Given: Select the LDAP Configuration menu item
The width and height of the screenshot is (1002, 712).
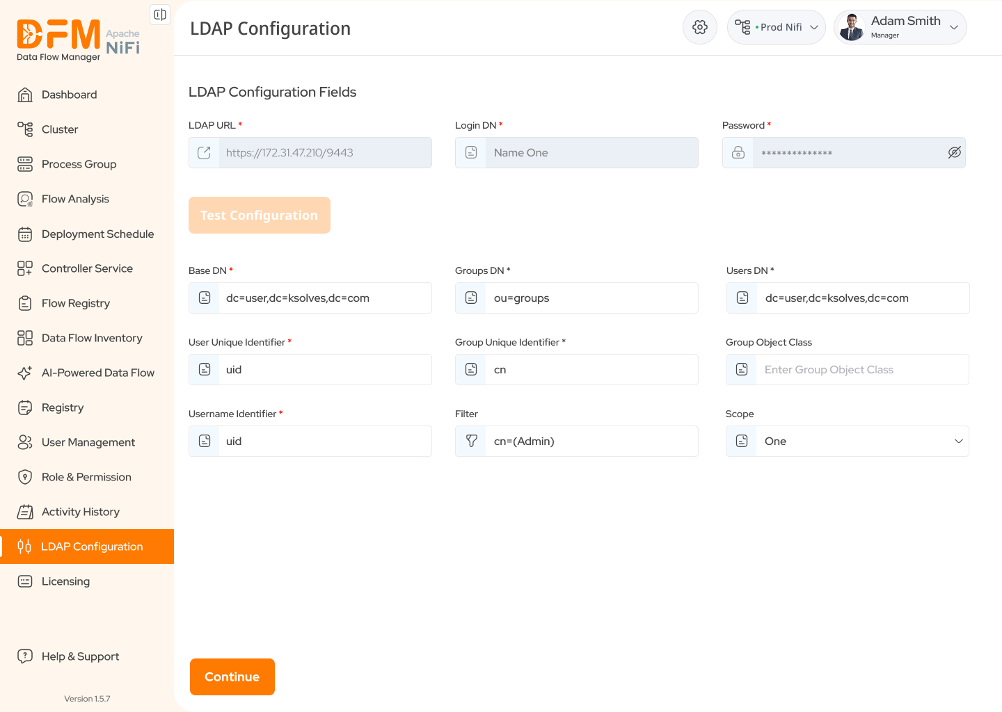Looking at the screenshot, I should click(87, 547).
